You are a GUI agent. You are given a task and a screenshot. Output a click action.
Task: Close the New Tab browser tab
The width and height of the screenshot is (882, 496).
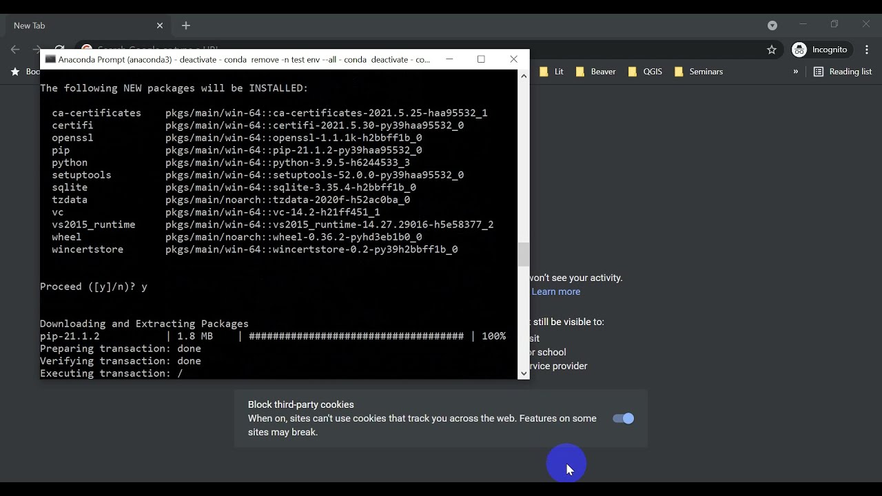[x=160, y=25]
